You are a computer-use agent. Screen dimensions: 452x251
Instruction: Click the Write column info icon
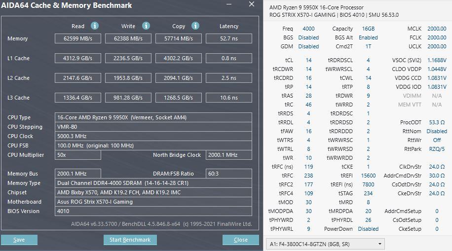tap(146, 26)
